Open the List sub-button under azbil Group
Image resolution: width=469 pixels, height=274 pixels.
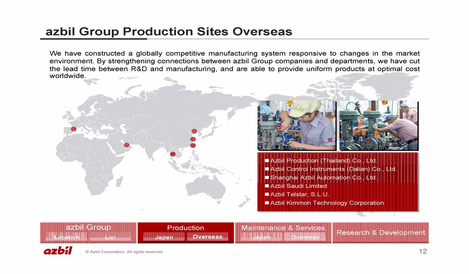click(110, 237)
